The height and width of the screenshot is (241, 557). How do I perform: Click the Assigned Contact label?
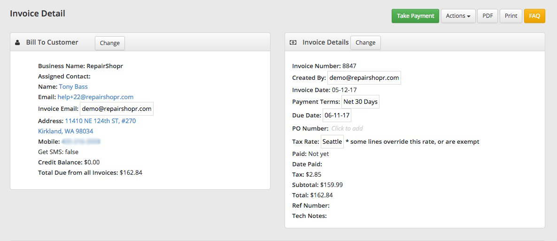pyautogui.click(x=64, y=76)
